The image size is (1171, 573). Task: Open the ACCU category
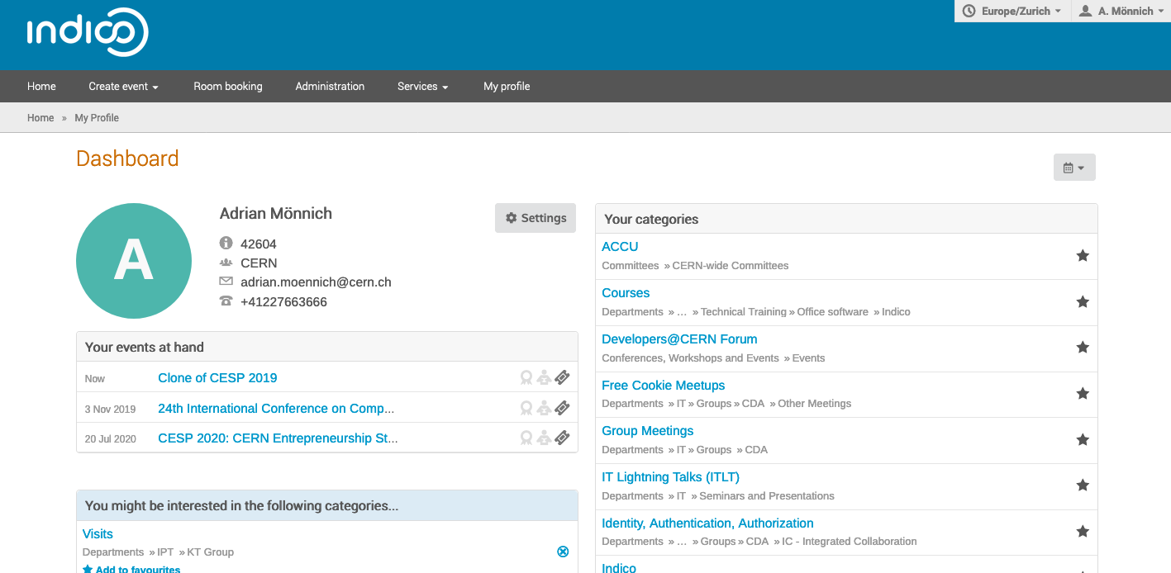pyautogui.click(x=620, y=246)
